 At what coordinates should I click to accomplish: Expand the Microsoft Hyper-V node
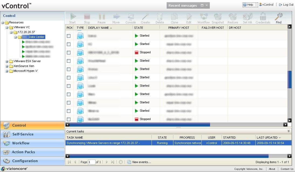coord(7,71)
